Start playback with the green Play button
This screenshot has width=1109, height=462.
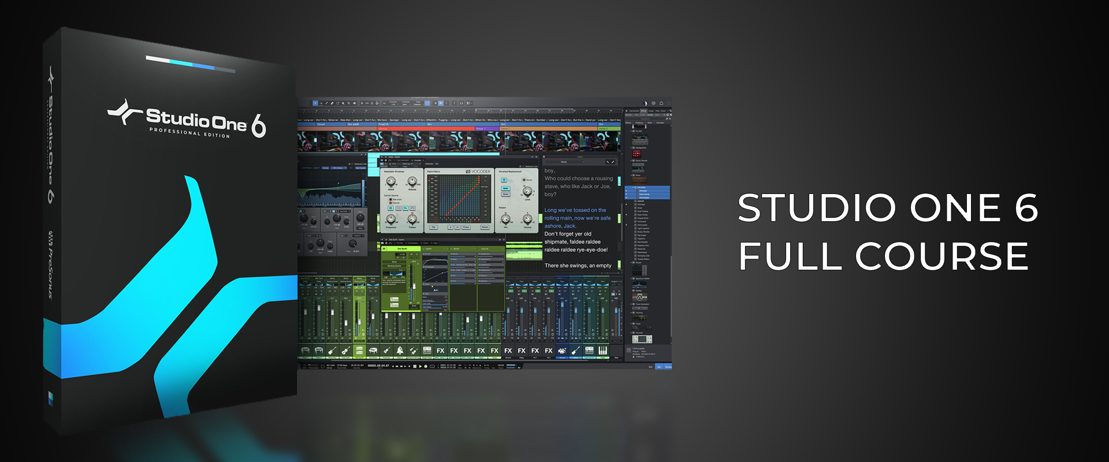pos(420,366)
